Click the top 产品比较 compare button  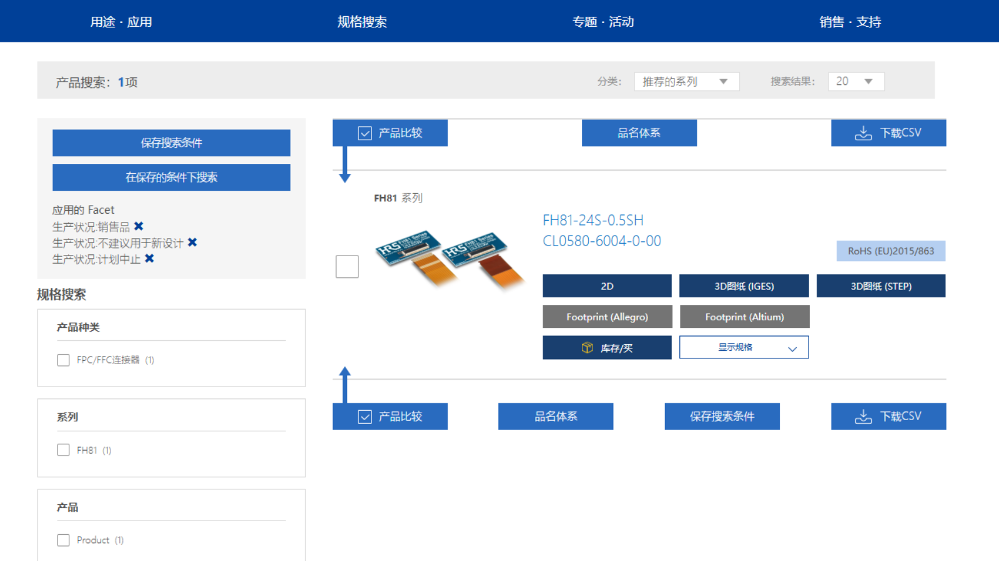tap(390, 133)
